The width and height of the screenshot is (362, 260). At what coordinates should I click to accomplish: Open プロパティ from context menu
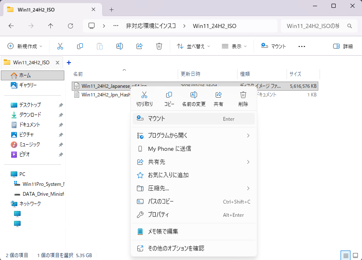click(194, 215)
